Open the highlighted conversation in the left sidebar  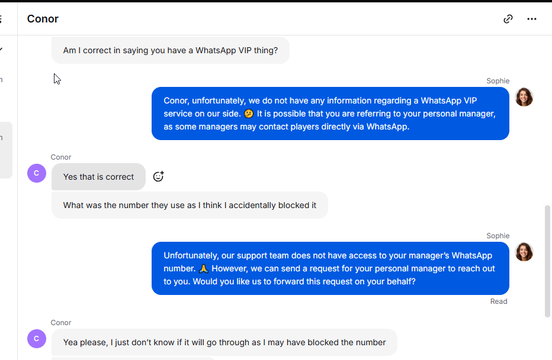pyautogui.click(x=6, y=150)
